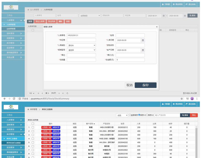201x158 pixels.
Task: Open the 入库类别 dropdown showing 原材料
Action: click(x=81, y=45)
